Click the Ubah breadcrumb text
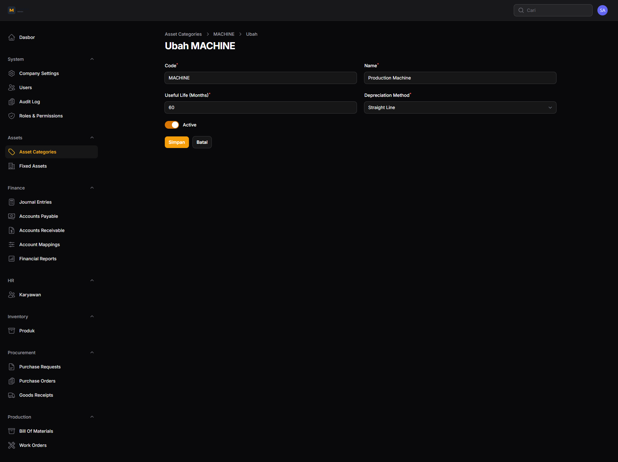Image resolution: width=618 pixels, height=462 pixels. pyautogui.click(x=252, y=34)
